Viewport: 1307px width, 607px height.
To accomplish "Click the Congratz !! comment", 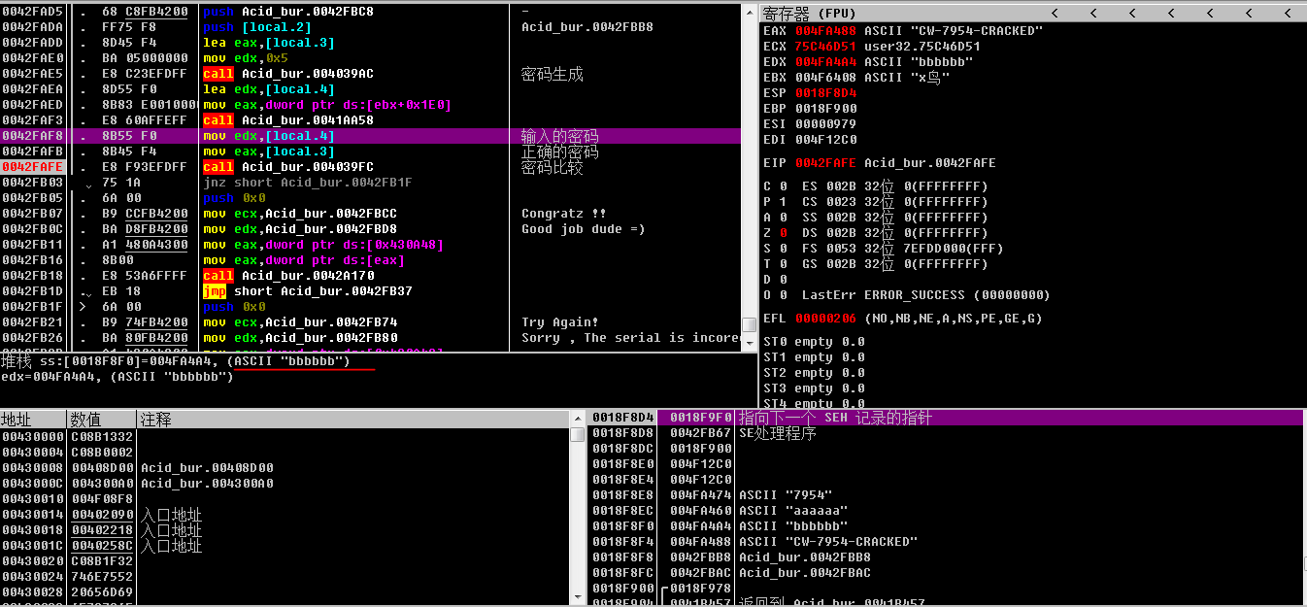I will [x=563, y=214].
